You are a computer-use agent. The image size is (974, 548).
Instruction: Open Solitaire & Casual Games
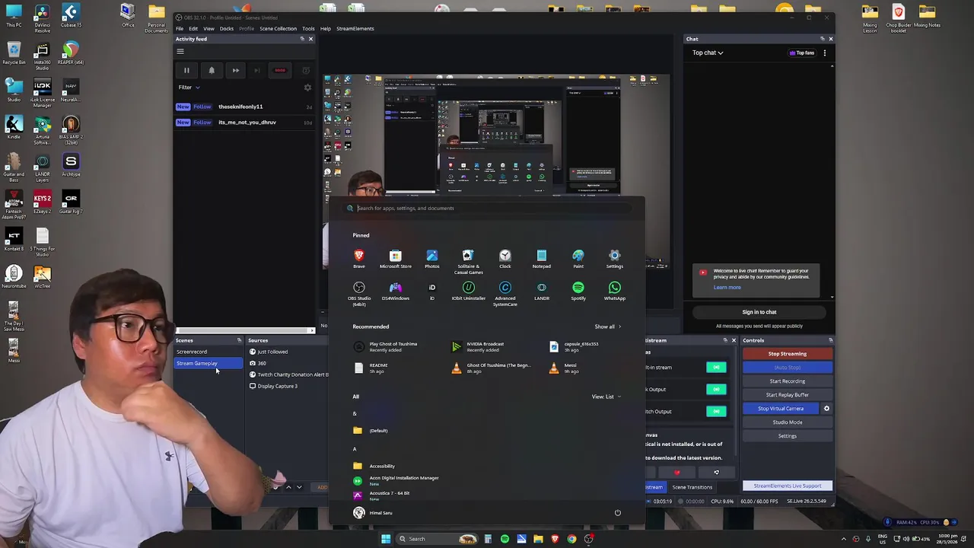[x=468, y=261]
